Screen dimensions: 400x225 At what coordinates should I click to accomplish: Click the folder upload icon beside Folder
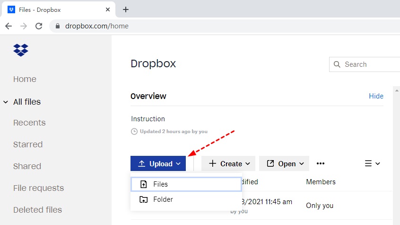144,199
